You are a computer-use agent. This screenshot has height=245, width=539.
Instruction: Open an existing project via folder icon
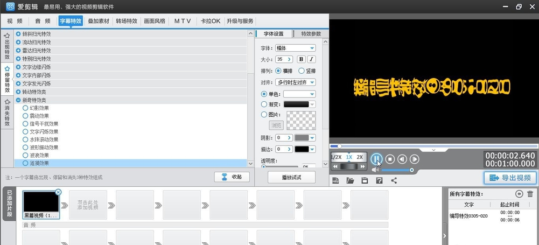(350, 180)
